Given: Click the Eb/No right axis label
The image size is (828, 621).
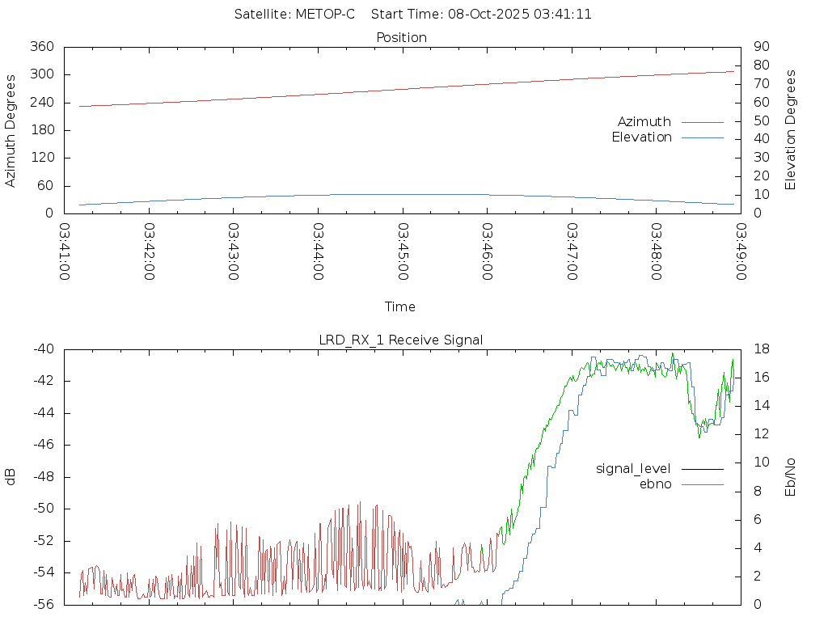Looking at the screenshot, I should 791,477.
